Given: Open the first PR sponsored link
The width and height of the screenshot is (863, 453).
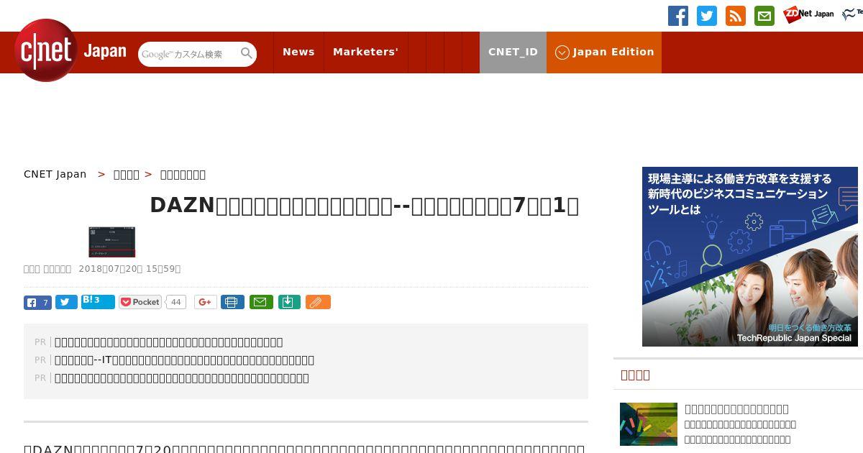Looking at the screenshot, I should click(x=168, y=342).
